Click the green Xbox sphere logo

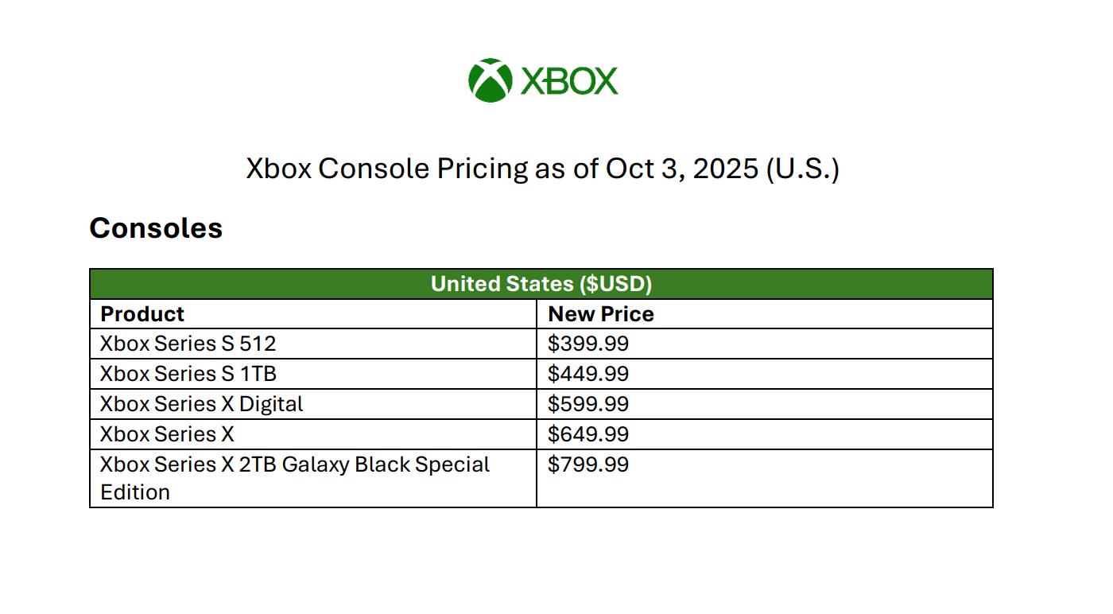click(x=489, y=80)
